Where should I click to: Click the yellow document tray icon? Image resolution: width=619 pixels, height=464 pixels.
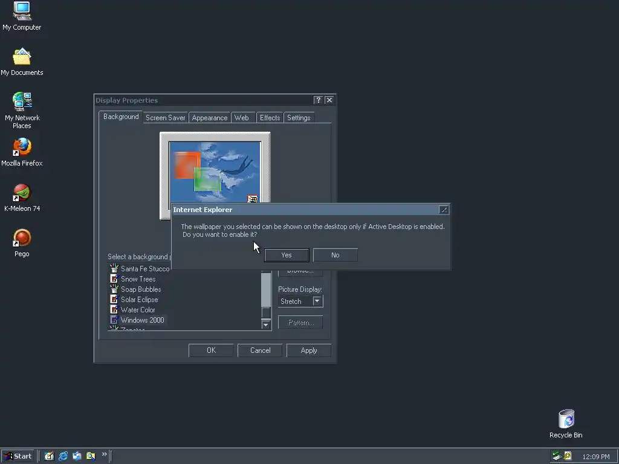tap(567, 456)
